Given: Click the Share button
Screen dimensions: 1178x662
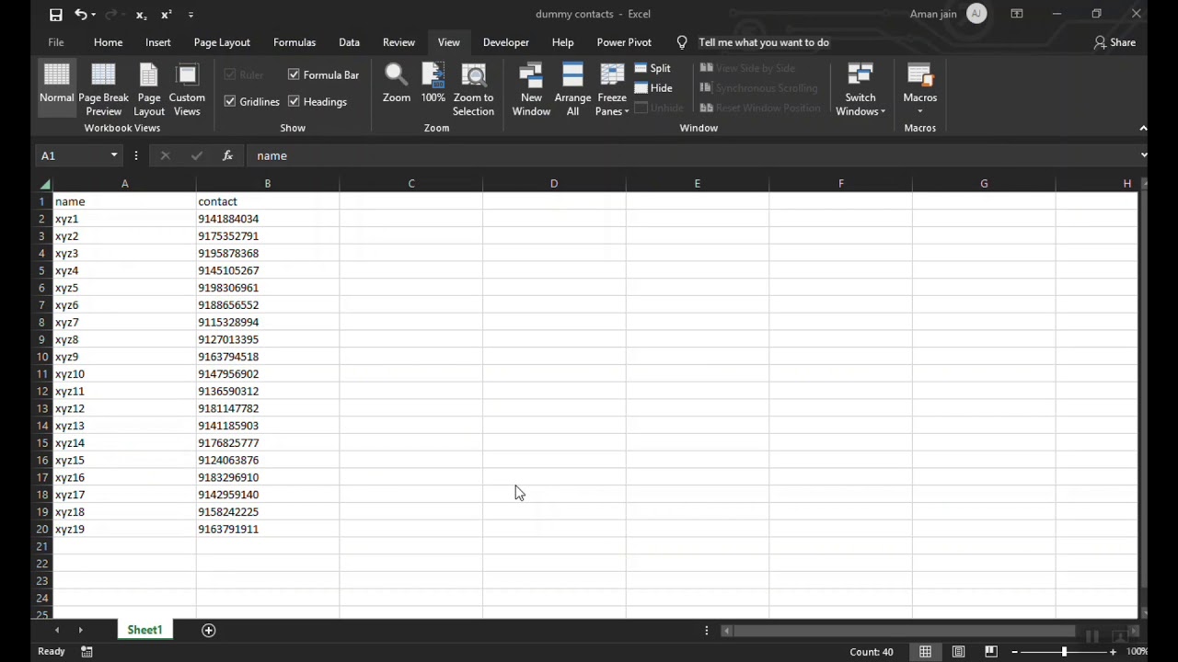Looking at the screenshot, I should (x=1114, y=42).
